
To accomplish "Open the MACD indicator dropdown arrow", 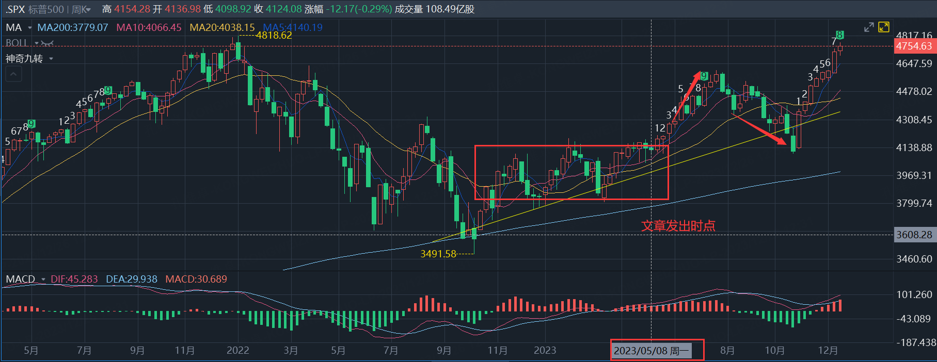I will [43, 279].
